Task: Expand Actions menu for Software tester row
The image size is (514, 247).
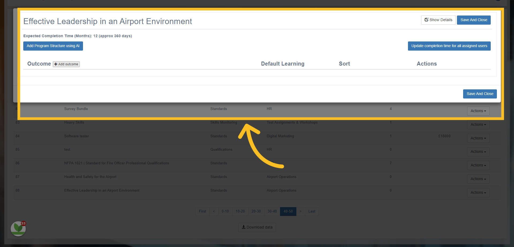Action: tap(478, 138)
